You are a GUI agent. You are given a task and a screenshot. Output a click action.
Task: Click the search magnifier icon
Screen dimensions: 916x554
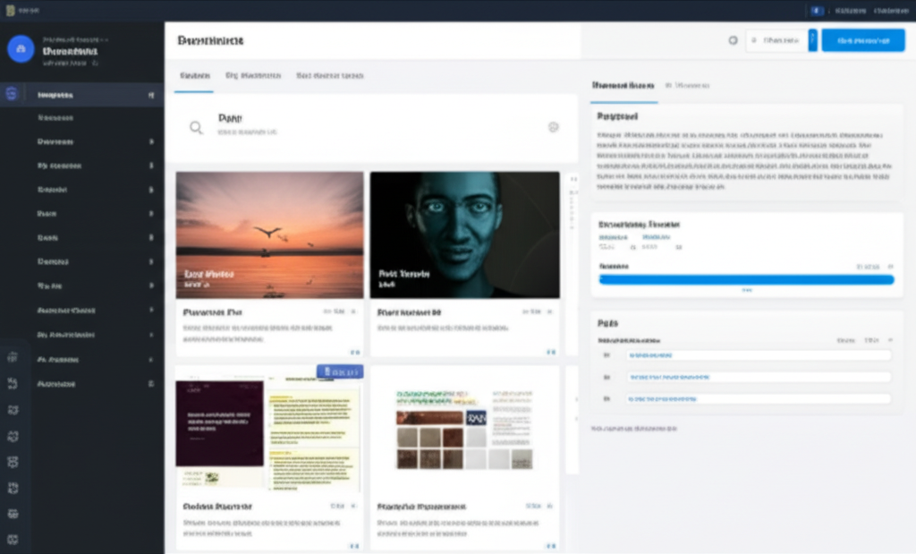196,126
